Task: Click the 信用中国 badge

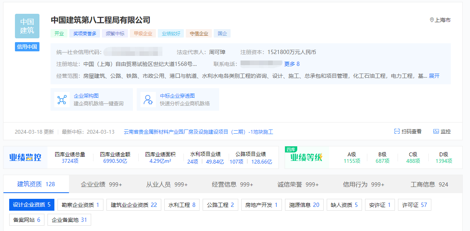Action: pyautogui.click(x=27, y=47)
